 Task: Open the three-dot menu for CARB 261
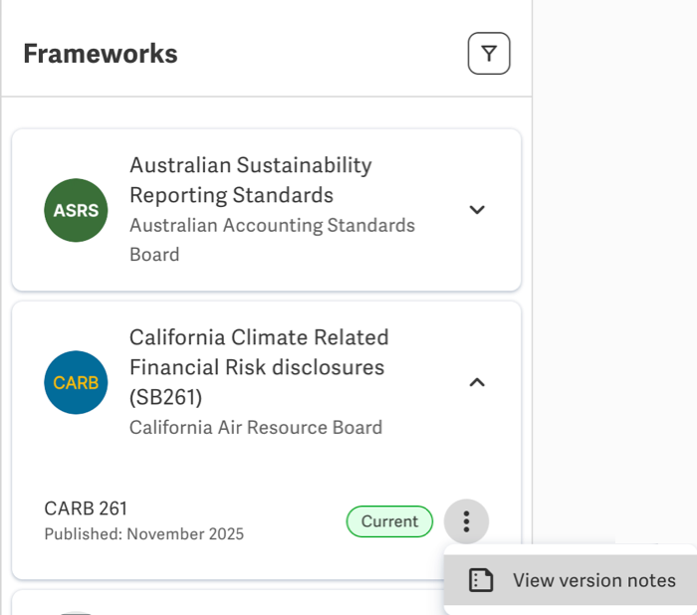tap(466, 521)
